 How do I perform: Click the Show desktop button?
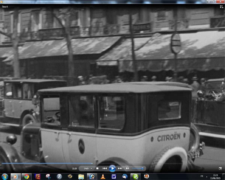[224, 177]
